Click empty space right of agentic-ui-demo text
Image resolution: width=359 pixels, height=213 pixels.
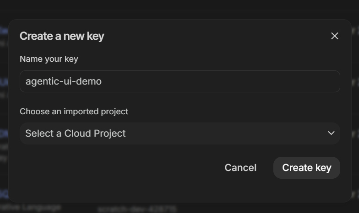220,81
